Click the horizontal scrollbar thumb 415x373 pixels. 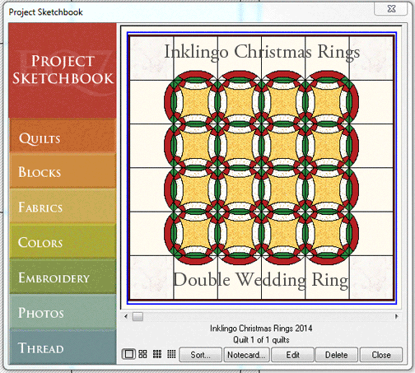tap(138, 316)
